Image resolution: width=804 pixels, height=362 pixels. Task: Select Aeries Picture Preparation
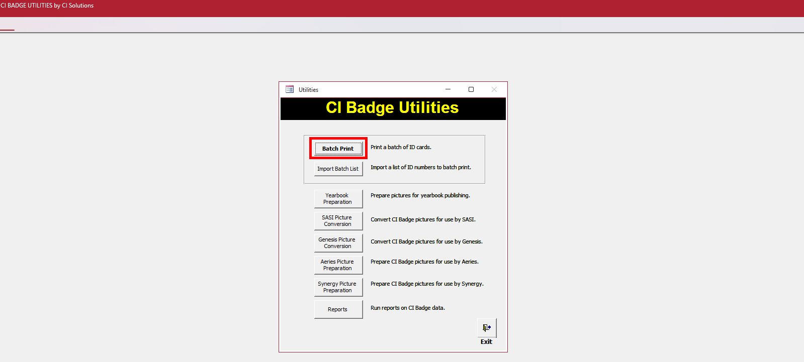(338, 265)
